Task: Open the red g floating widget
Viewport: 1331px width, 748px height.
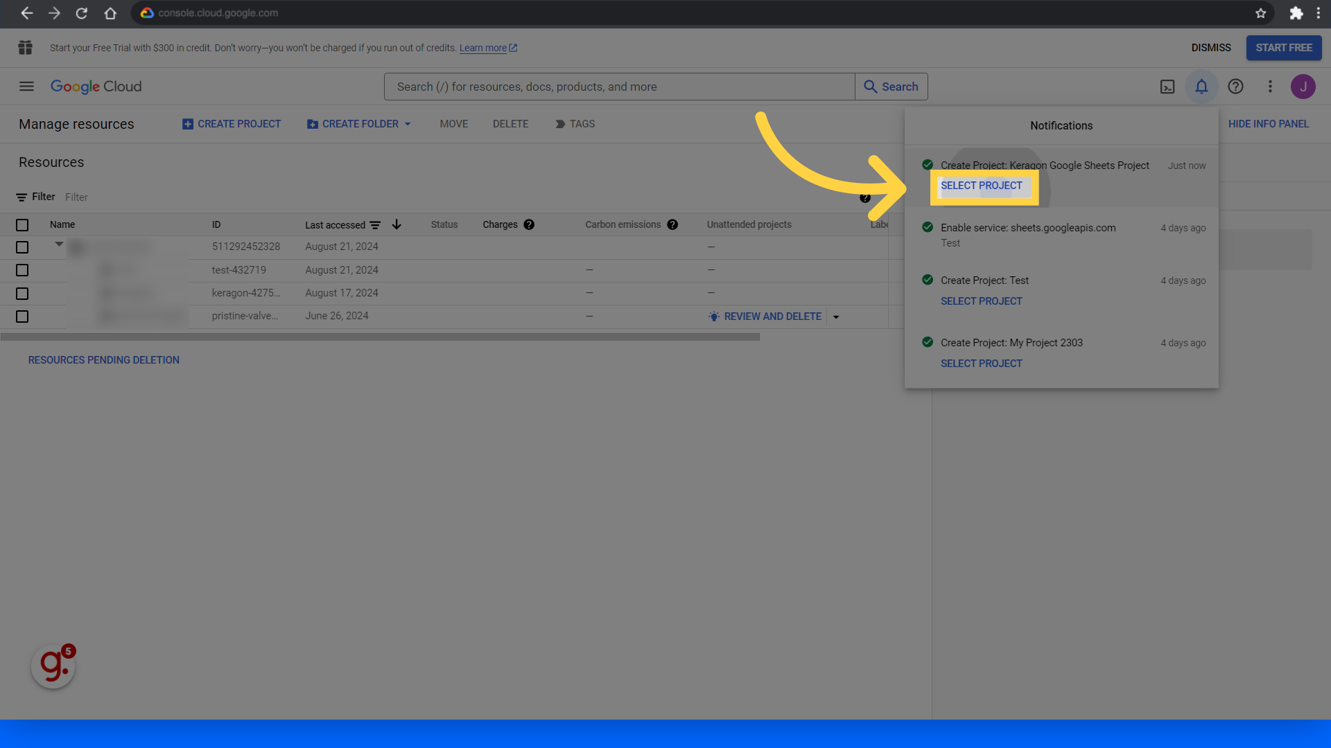Action: click(x=53, y=666)
